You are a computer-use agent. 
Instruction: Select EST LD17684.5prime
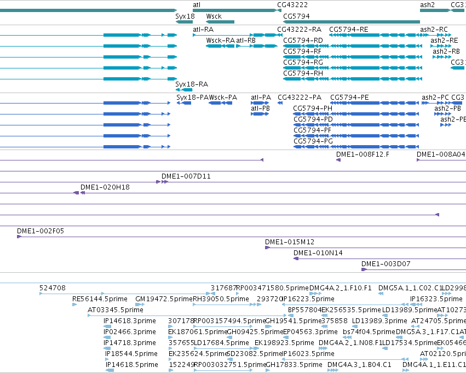(221, 343)
